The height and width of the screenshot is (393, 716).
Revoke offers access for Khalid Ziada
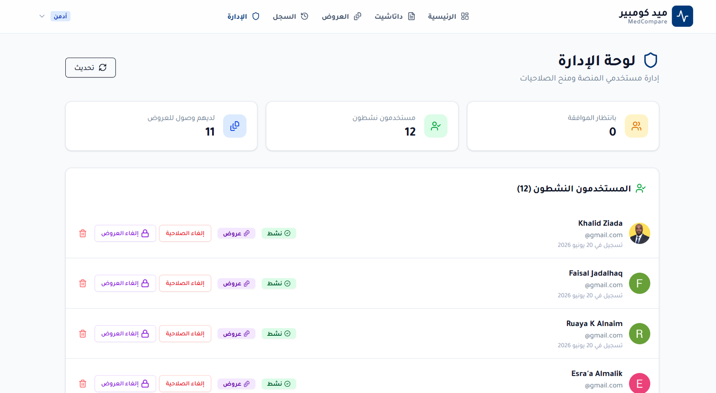[x=125, y=233]
